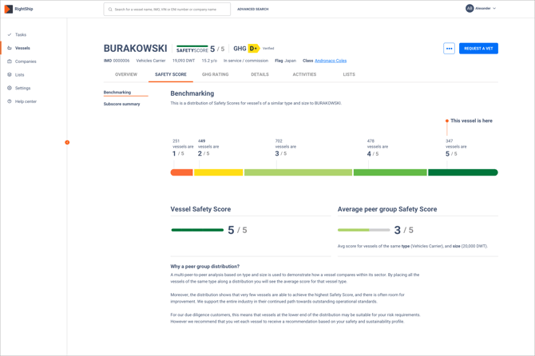The image size is (535, 356).
Task: Click the vessel search input field
Action: (x=168, y=10)
